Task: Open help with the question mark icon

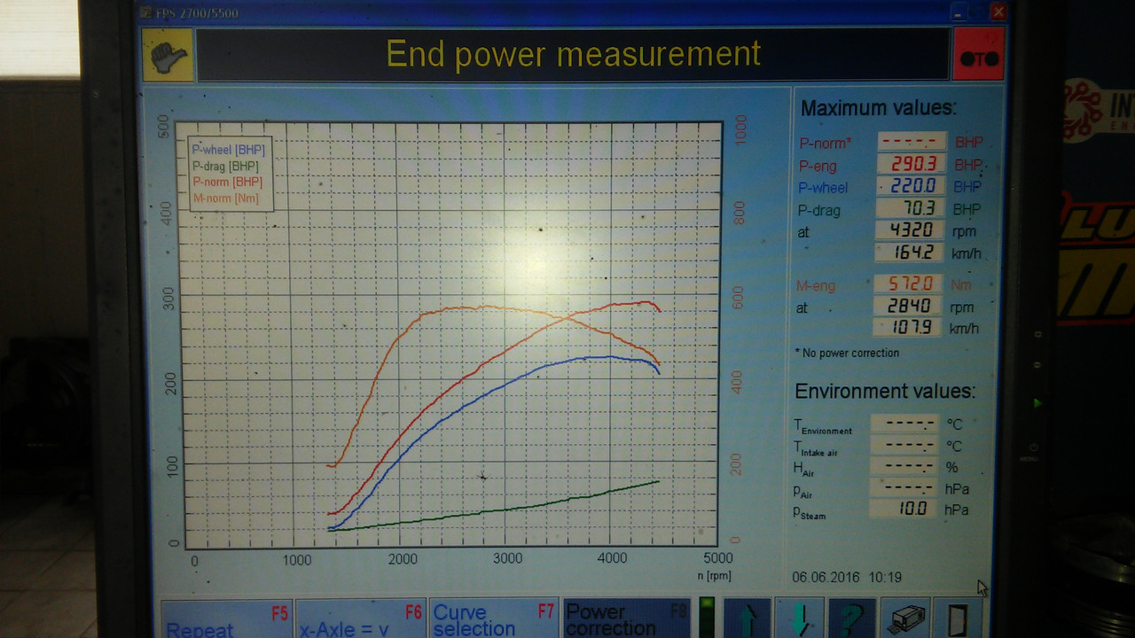Action: pos(851,617)
